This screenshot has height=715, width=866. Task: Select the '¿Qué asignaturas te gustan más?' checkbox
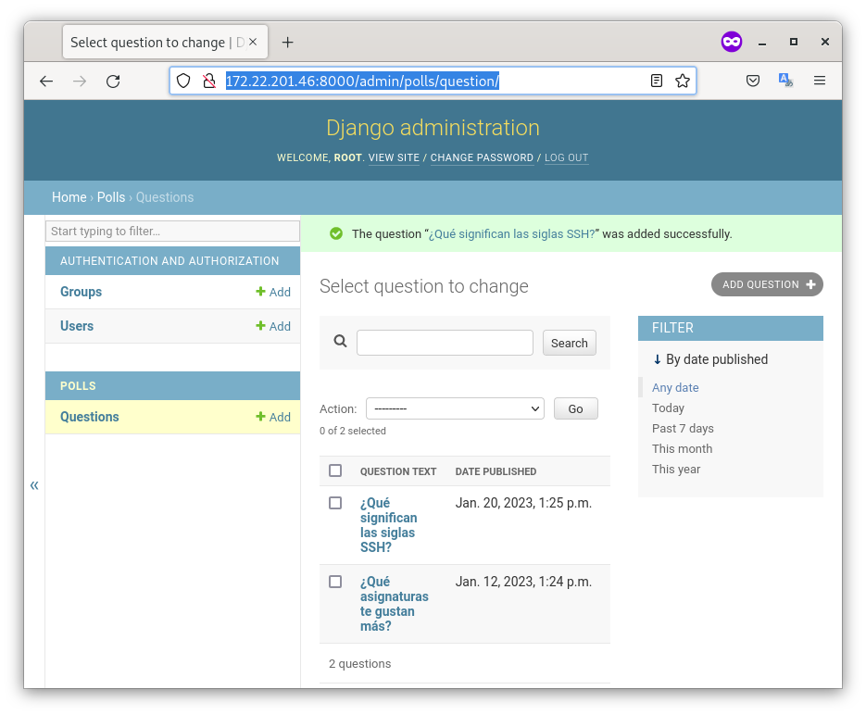click(x=335, y=582)
